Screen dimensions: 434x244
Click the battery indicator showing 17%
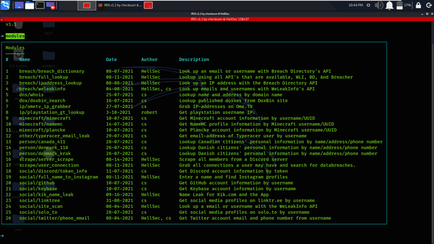coord(404,5)
